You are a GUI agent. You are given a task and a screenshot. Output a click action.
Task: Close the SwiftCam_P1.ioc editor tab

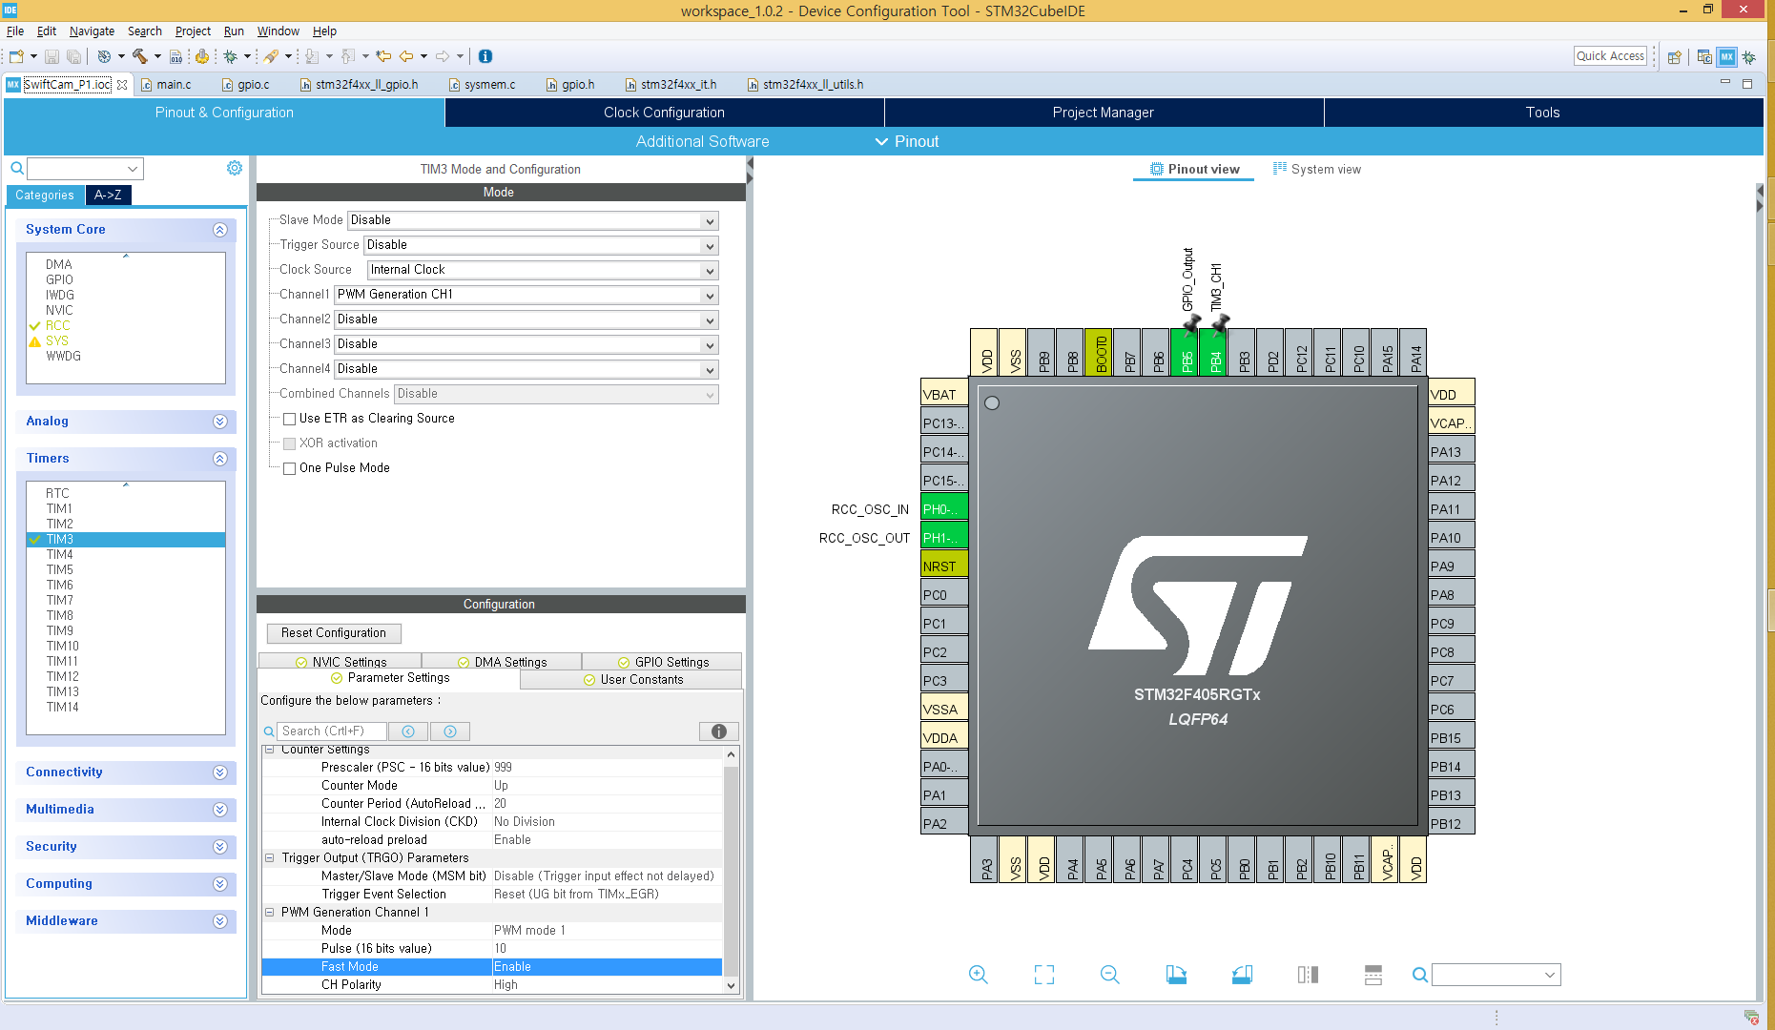(x=122, y=84)
